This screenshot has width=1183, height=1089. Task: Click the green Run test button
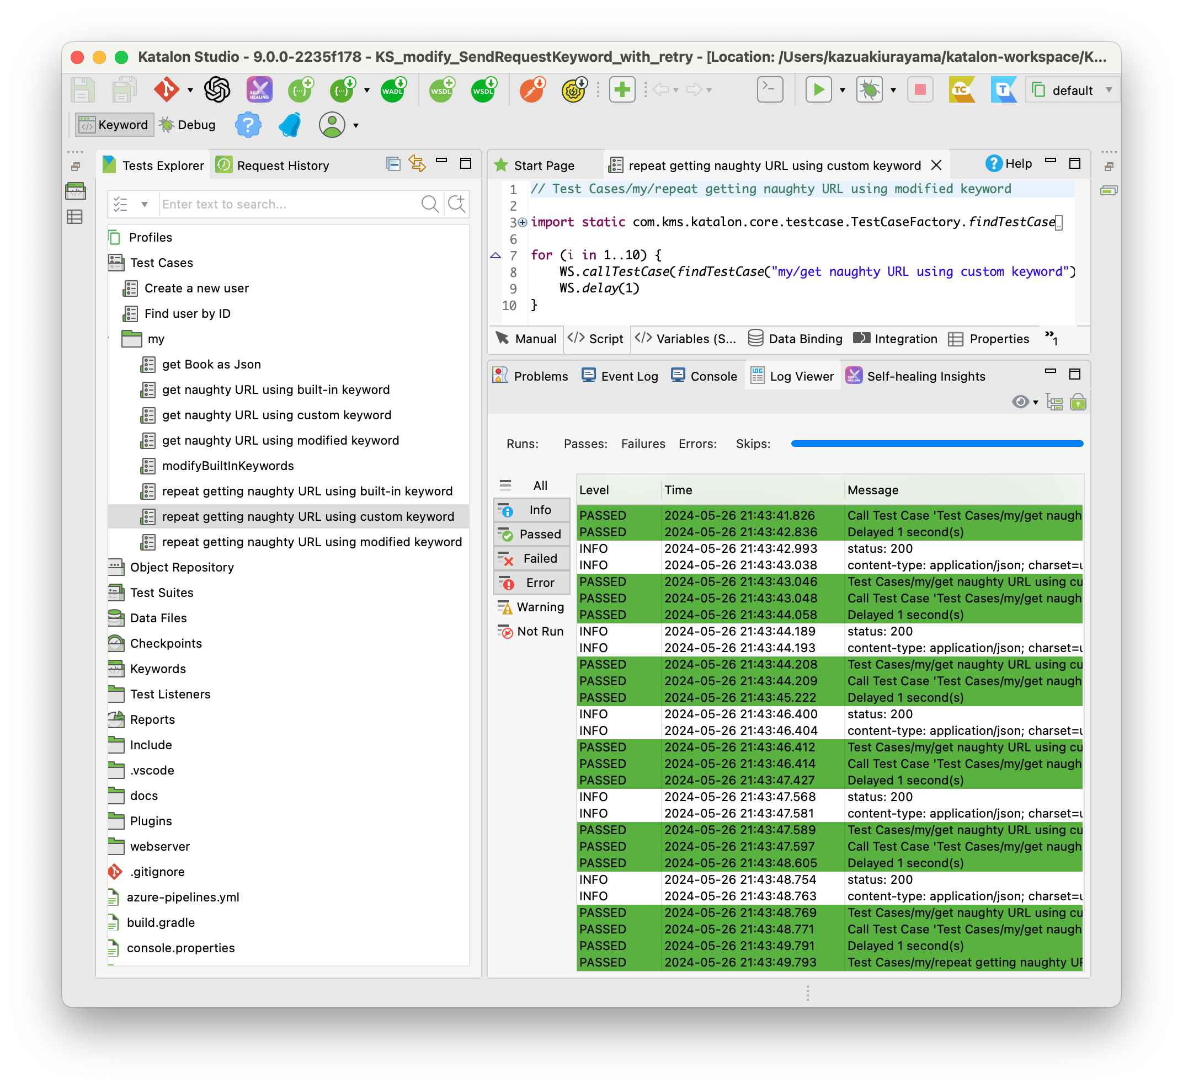coord(818,89)
